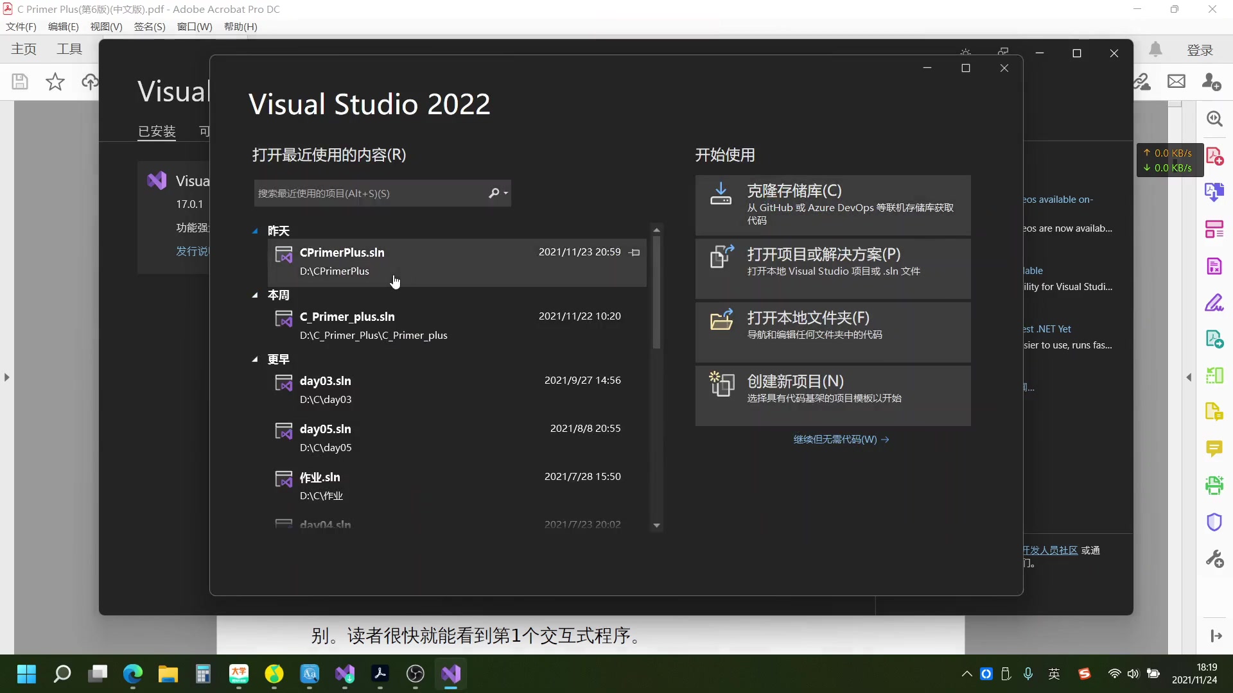1233x693 pixels.
Task: Click 打开项目或解决方案(P) card
Action: (x=833, y=269)
